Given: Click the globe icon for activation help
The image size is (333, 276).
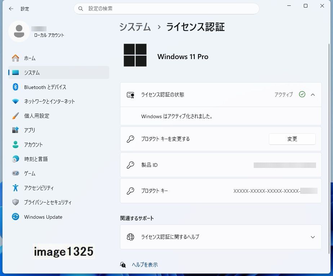Looking at the screenshot, I should point(130,237).
